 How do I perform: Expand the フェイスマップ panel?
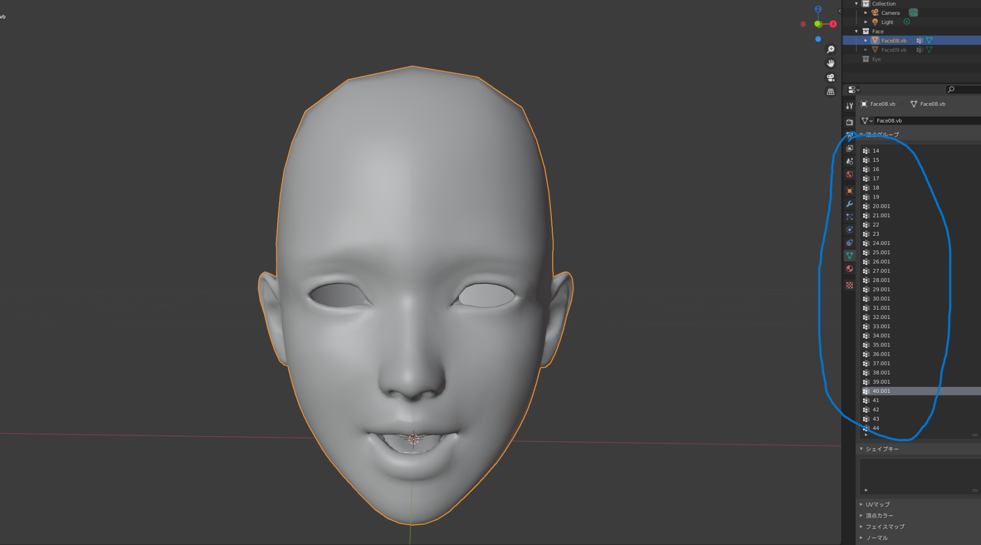861,527
